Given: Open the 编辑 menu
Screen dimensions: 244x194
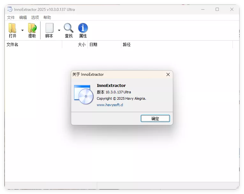Looking at the screenshot, I should coord(23,17).
